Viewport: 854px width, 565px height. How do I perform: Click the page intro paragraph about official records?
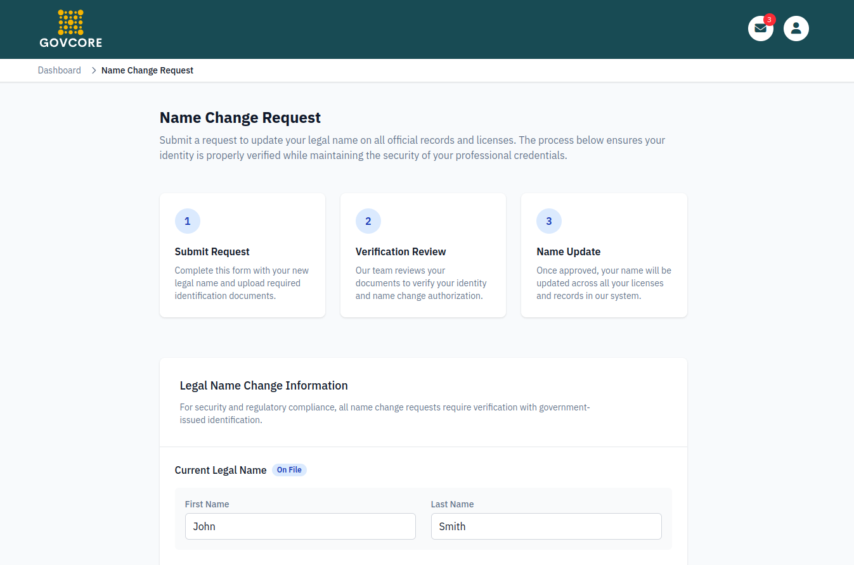point(413,148)
